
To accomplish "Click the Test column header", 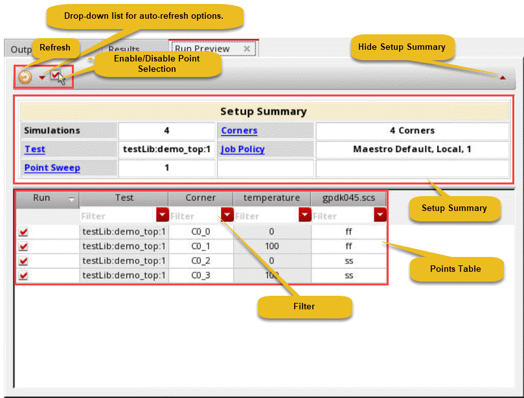I will click(124, 198).
